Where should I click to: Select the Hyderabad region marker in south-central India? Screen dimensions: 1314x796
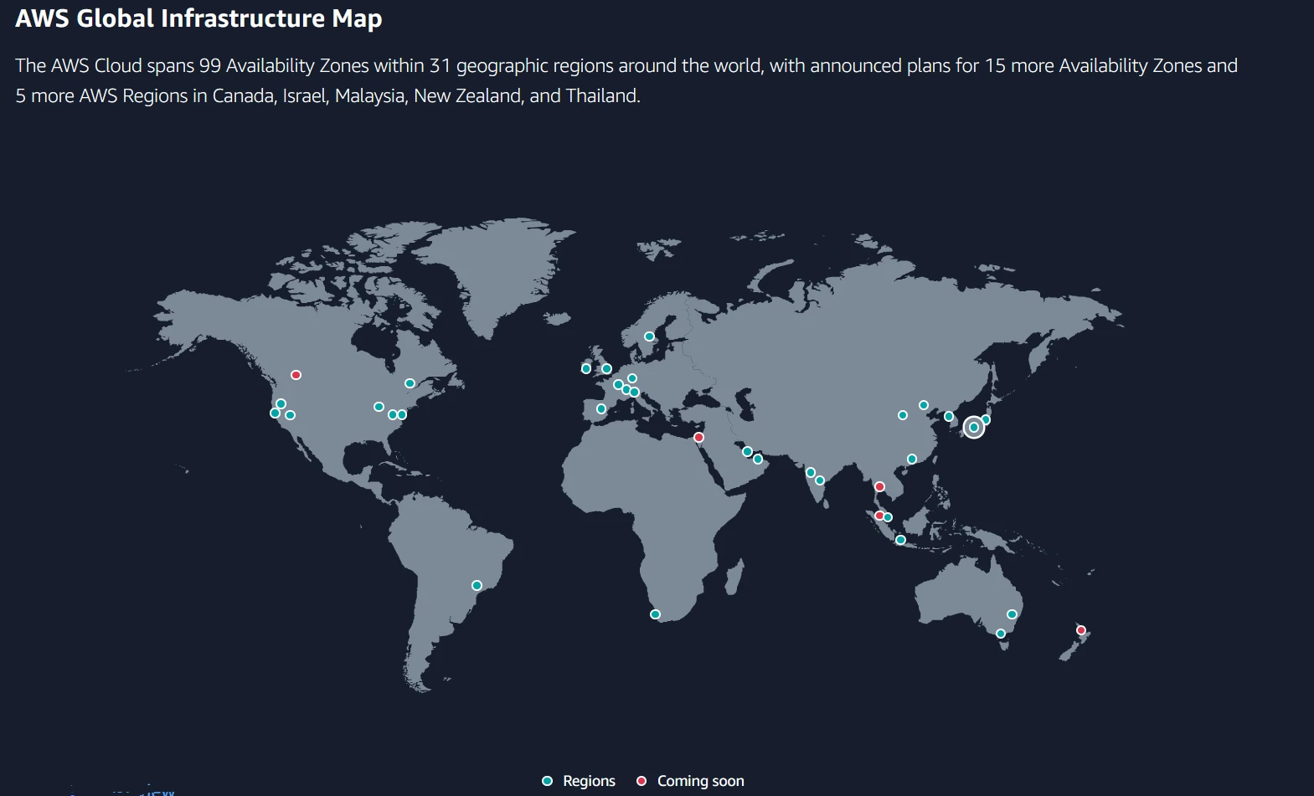click(x=820, y=480)
